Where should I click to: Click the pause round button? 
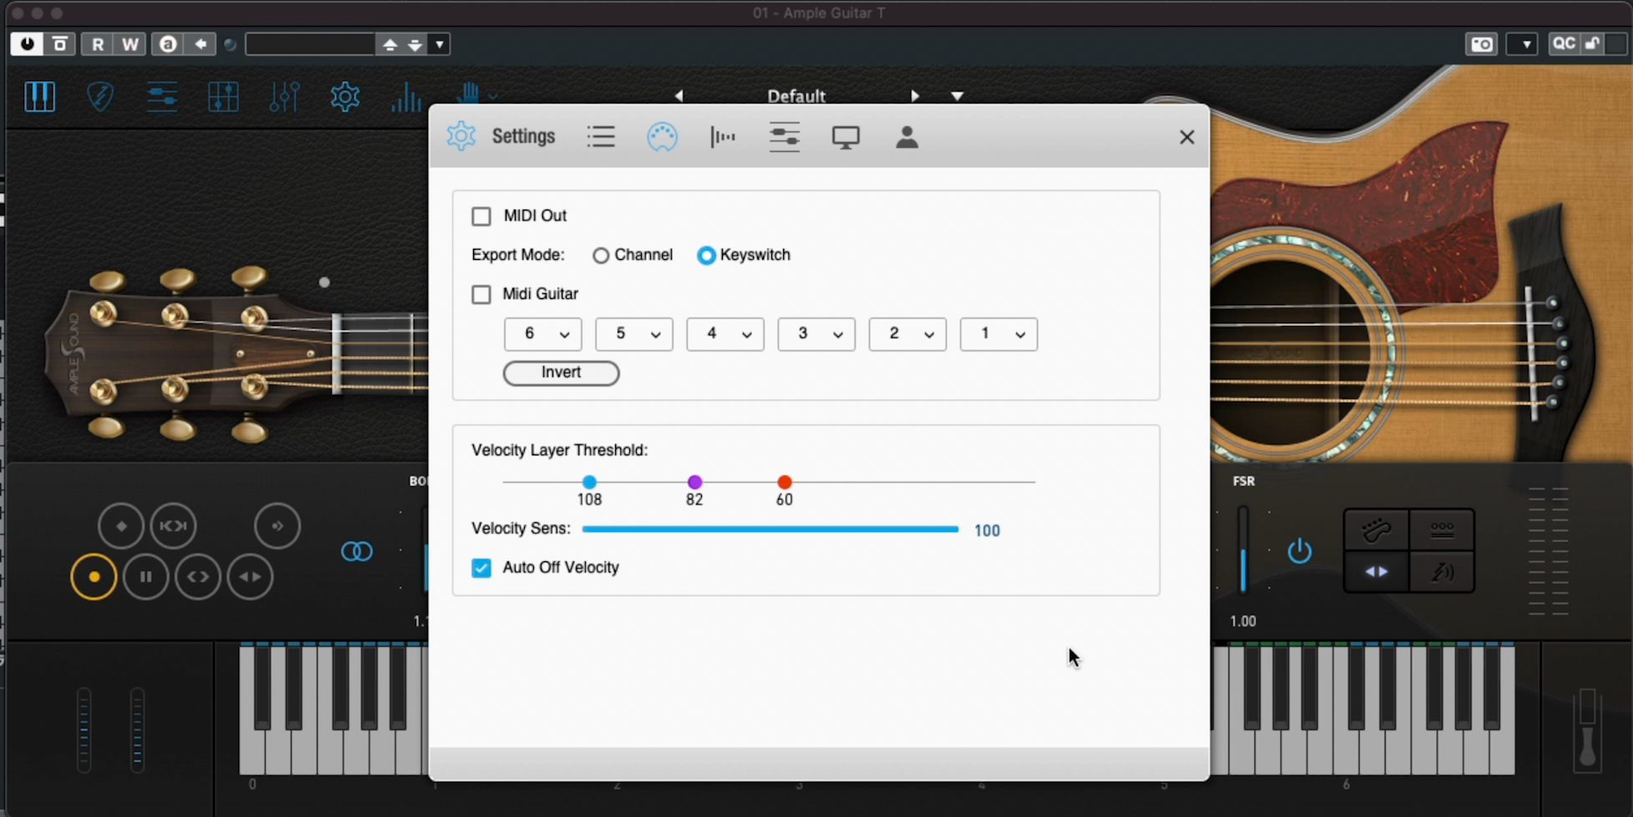tap(146, 576)
